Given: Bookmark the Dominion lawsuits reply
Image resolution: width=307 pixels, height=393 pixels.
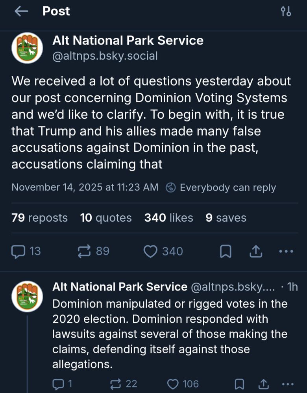Looking at the screenshot, I should (240, 383).
